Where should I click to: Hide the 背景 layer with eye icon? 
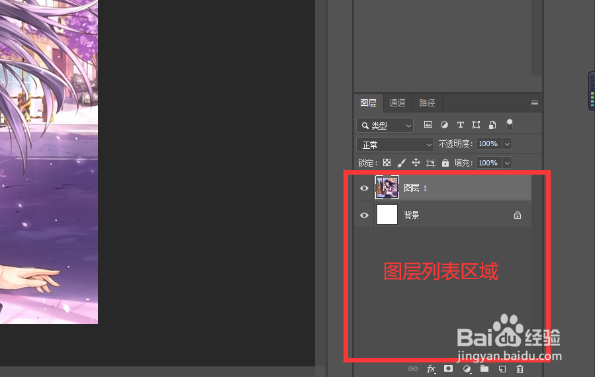click(x=364, y=215)
